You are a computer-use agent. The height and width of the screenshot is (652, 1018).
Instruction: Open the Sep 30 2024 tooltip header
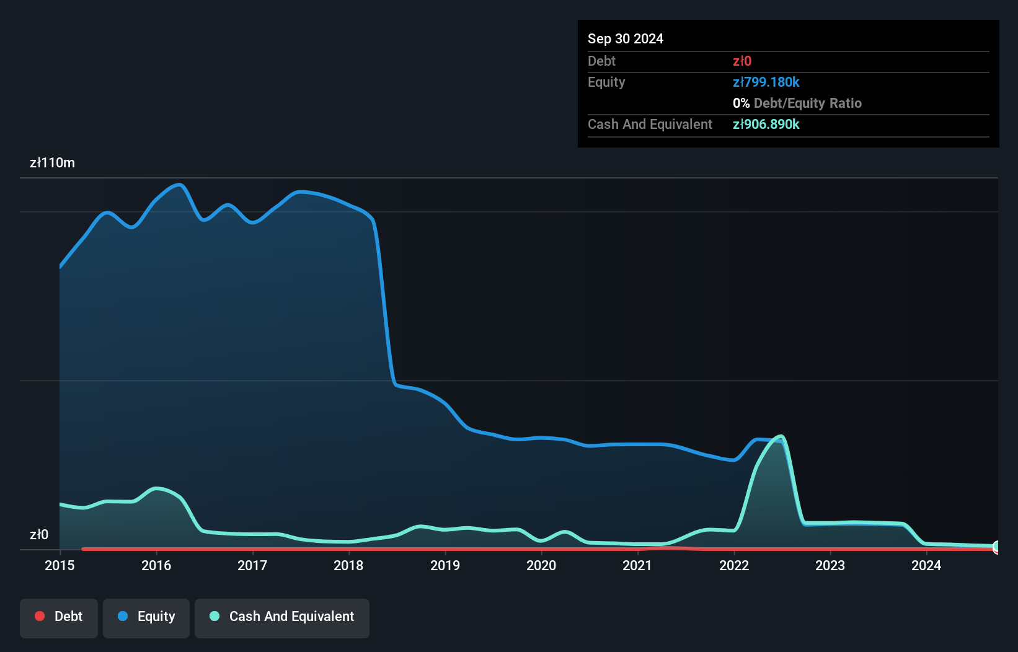[x=626, y=38]
